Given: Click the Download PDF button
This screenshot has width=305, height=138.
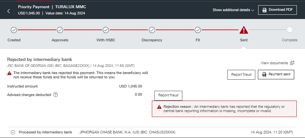Looking at the screenshot, I should click(x=278, y=10).
